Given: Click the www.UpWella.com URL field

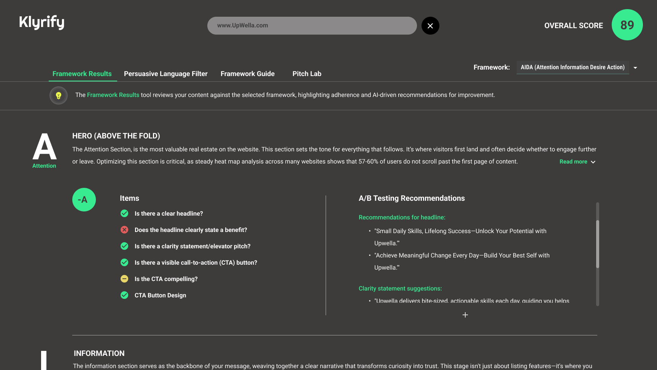Looking at the screenshot, I should (312, 25).
